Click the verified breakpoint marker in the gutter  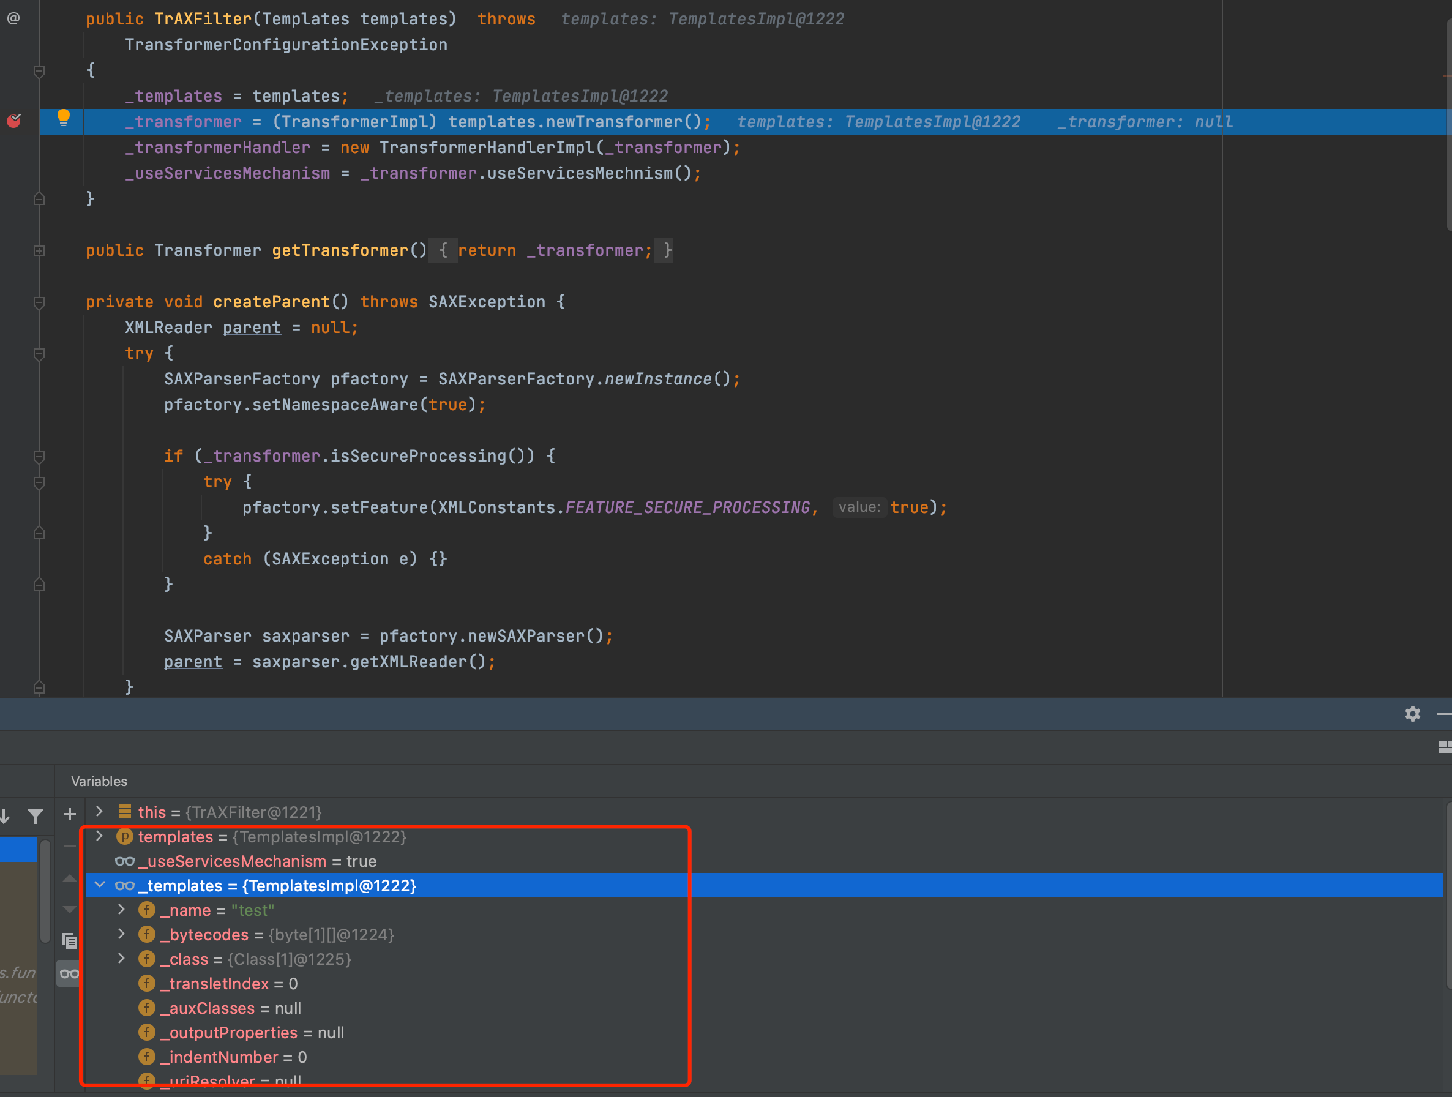click(x=13, y=121)
